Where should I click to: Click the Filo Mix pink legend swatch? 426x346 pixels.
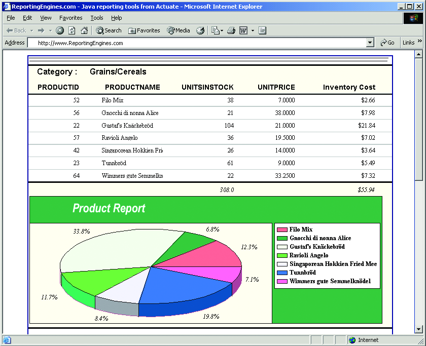tap(282, 229)
